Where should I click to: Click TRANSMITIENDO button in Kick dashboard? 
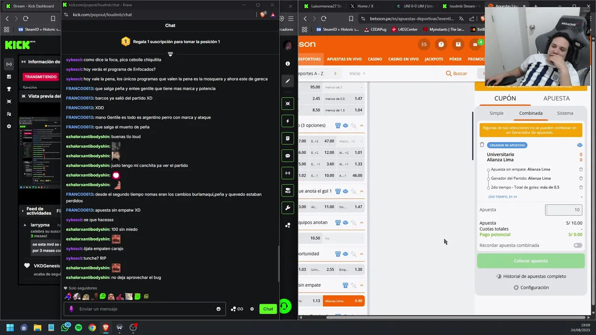[x=41, y=77]
